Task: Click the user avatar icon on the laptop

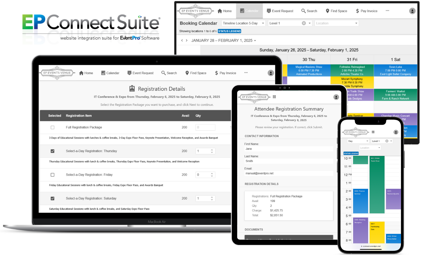Action: pos(271,73)
